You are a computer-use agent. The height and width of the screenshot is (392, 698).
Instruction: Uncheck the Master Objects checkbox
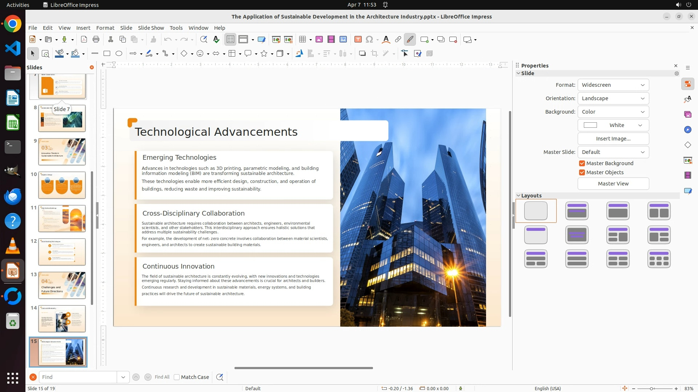[582, 172]
